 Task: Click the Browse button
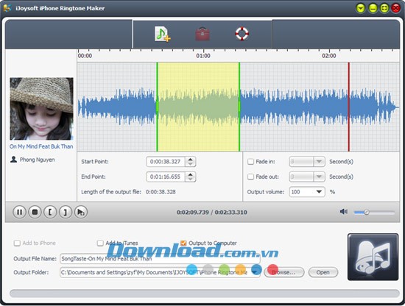coord(283,272)
